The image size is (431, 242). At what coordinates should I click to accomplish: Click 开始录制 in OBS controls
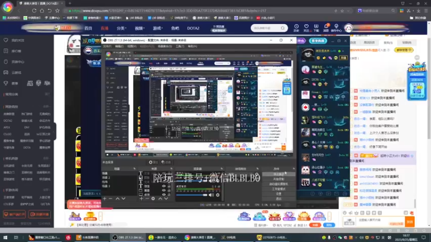pyautogui.click(x=279, y=179)
